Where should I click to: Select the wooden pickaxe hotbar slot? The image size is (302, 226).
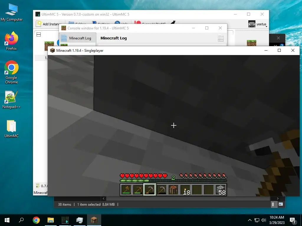coord(138,190)
